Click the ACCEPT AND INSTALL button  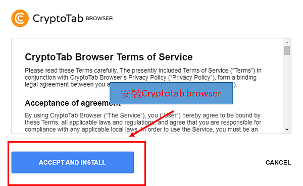73,162
